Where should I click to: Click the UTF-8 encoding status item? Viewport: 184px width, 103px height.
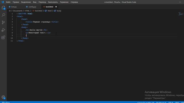[170, 102]
